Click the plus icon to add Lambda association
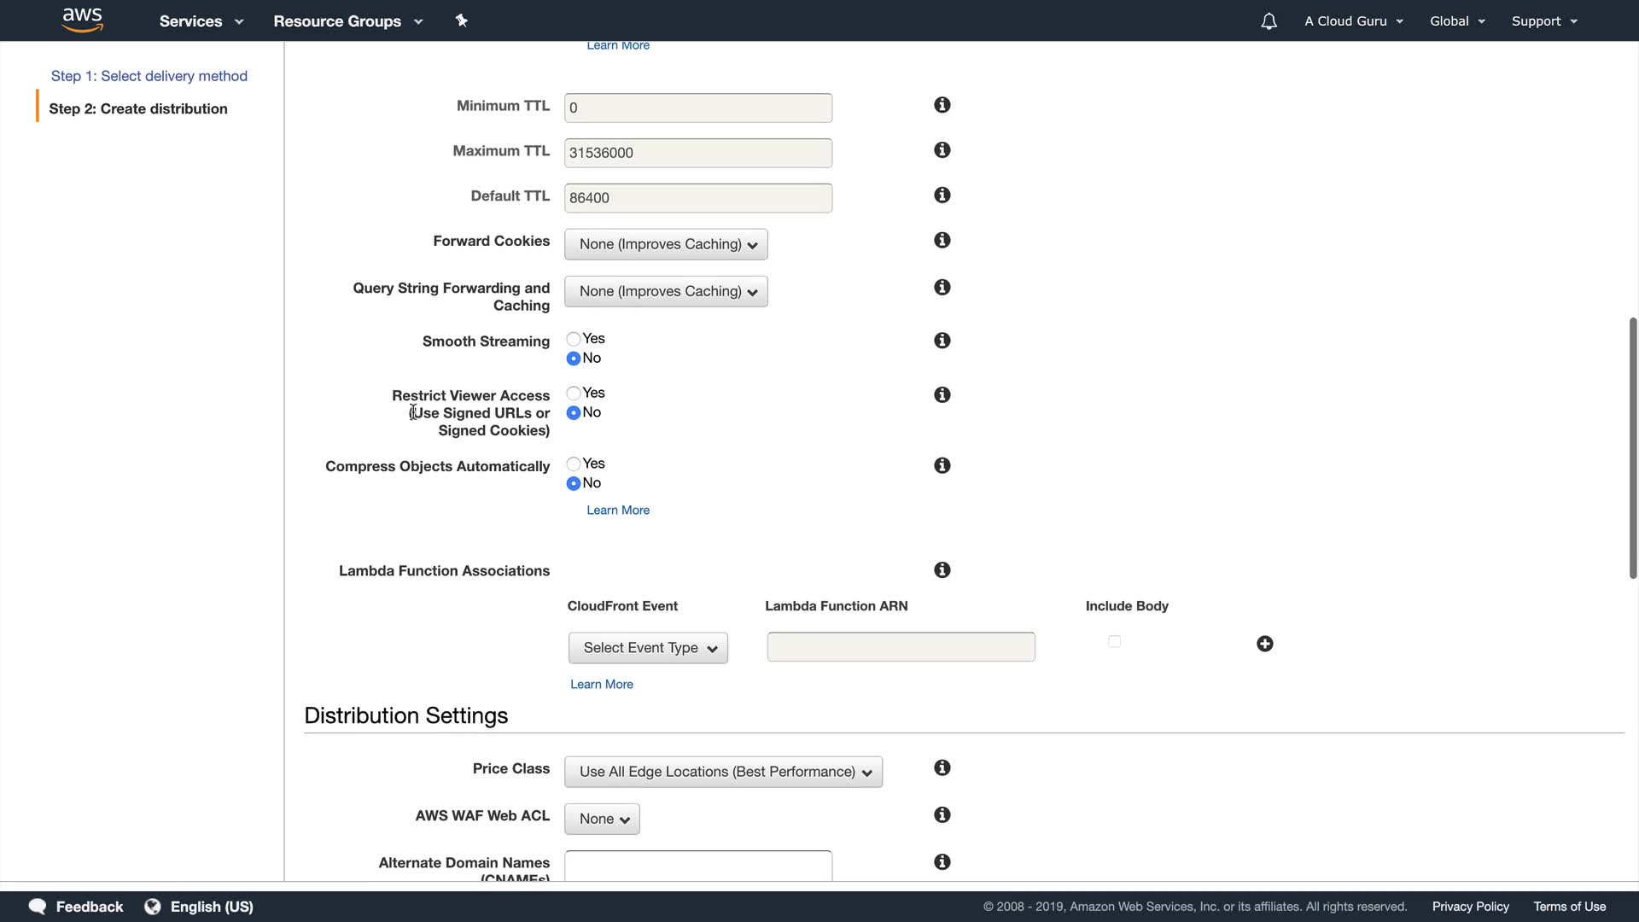 [1264, 644]
